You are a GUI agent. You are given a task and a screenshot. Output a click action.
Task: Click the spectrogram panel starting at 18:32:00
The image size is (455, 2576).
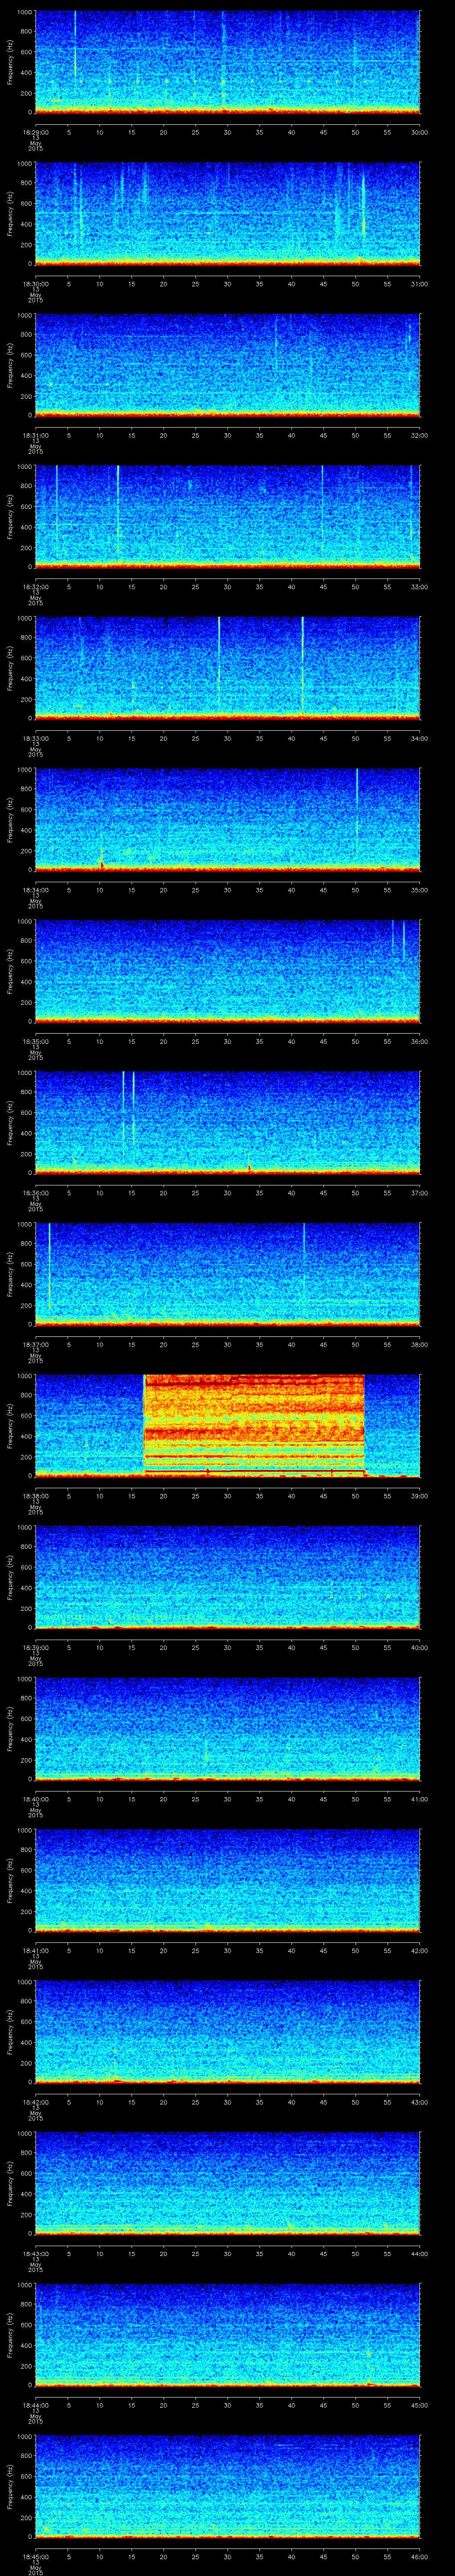[227, 517]
